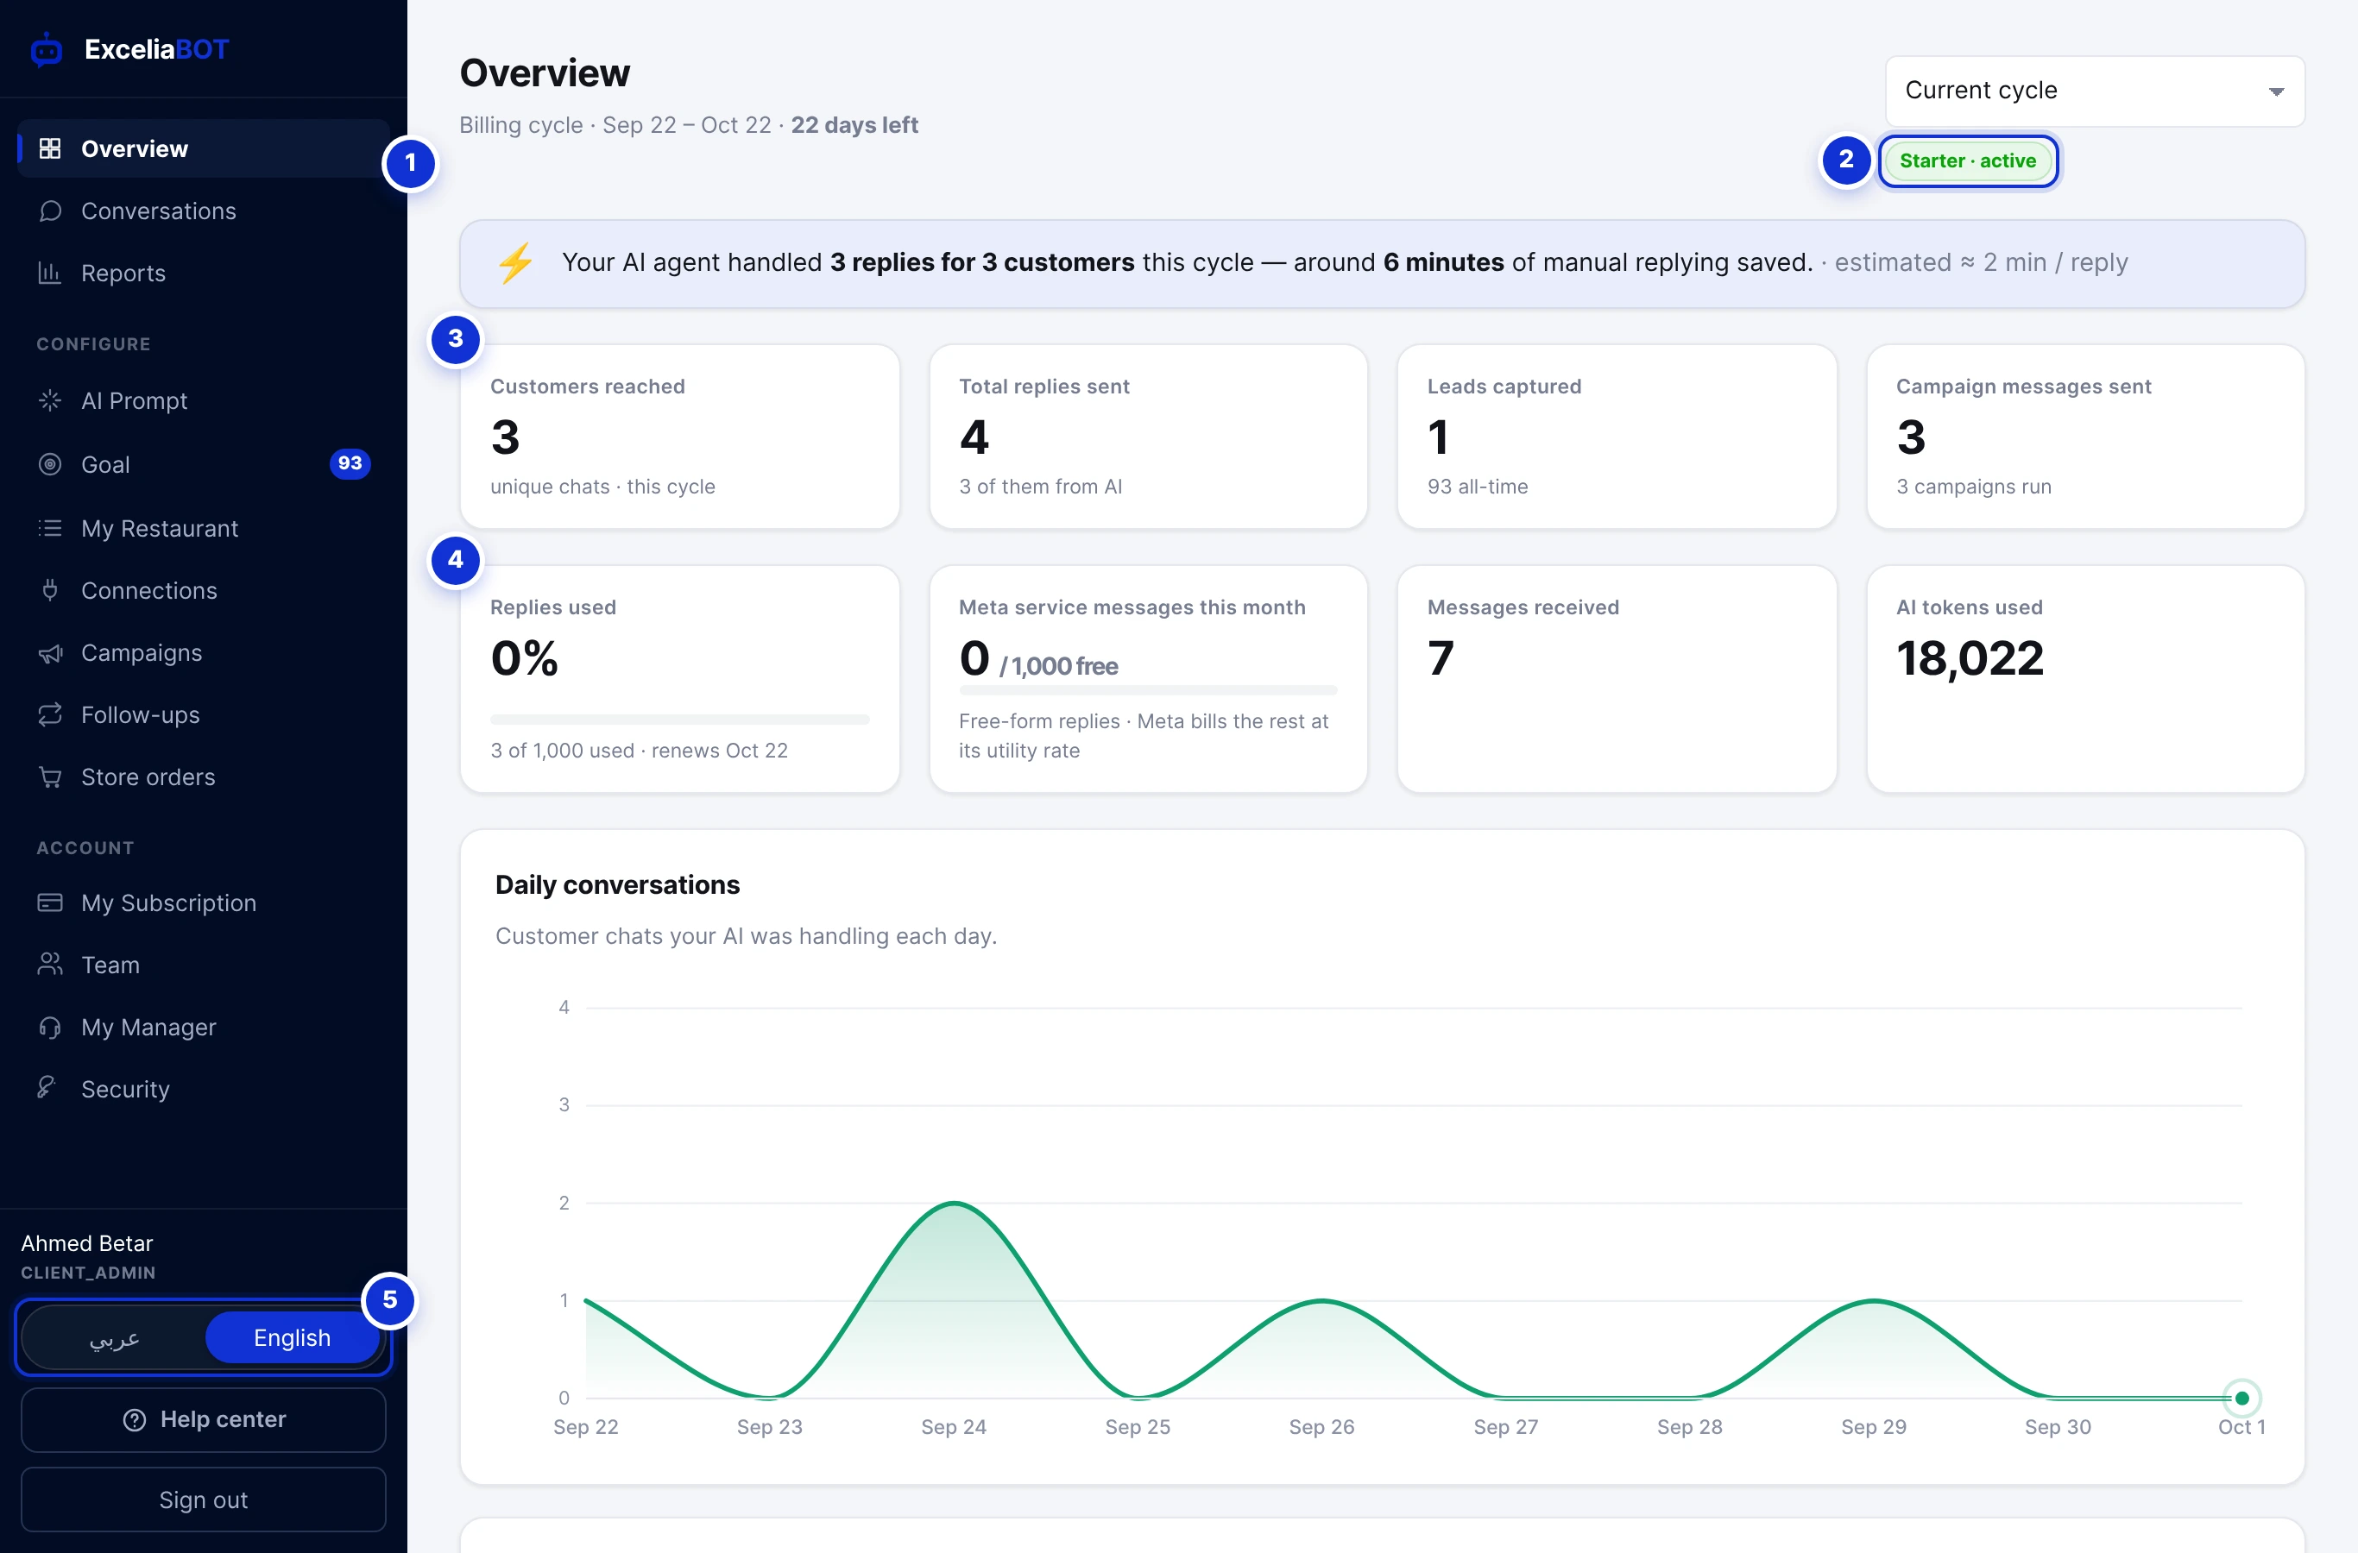Image resolution: width=2358 pixels, height=1553 pixels.
Task: Click the Goal target icon
Action: 49,463
